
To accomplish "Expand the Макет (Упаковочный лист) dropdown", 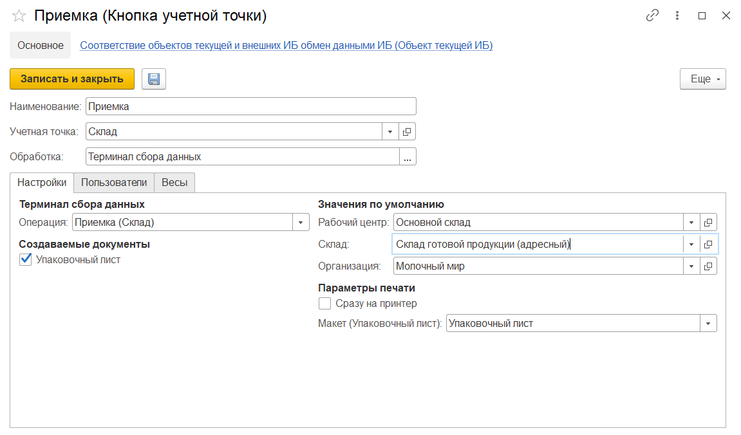I will point(708,324).
